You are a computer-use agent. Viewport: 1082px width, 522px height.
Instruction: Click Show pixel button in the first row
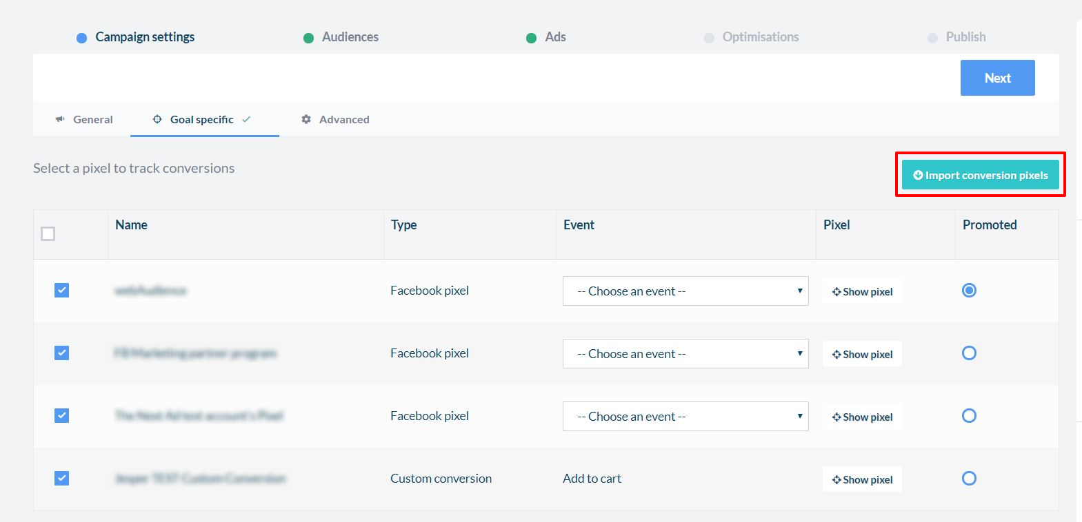(x=862, y=292)
